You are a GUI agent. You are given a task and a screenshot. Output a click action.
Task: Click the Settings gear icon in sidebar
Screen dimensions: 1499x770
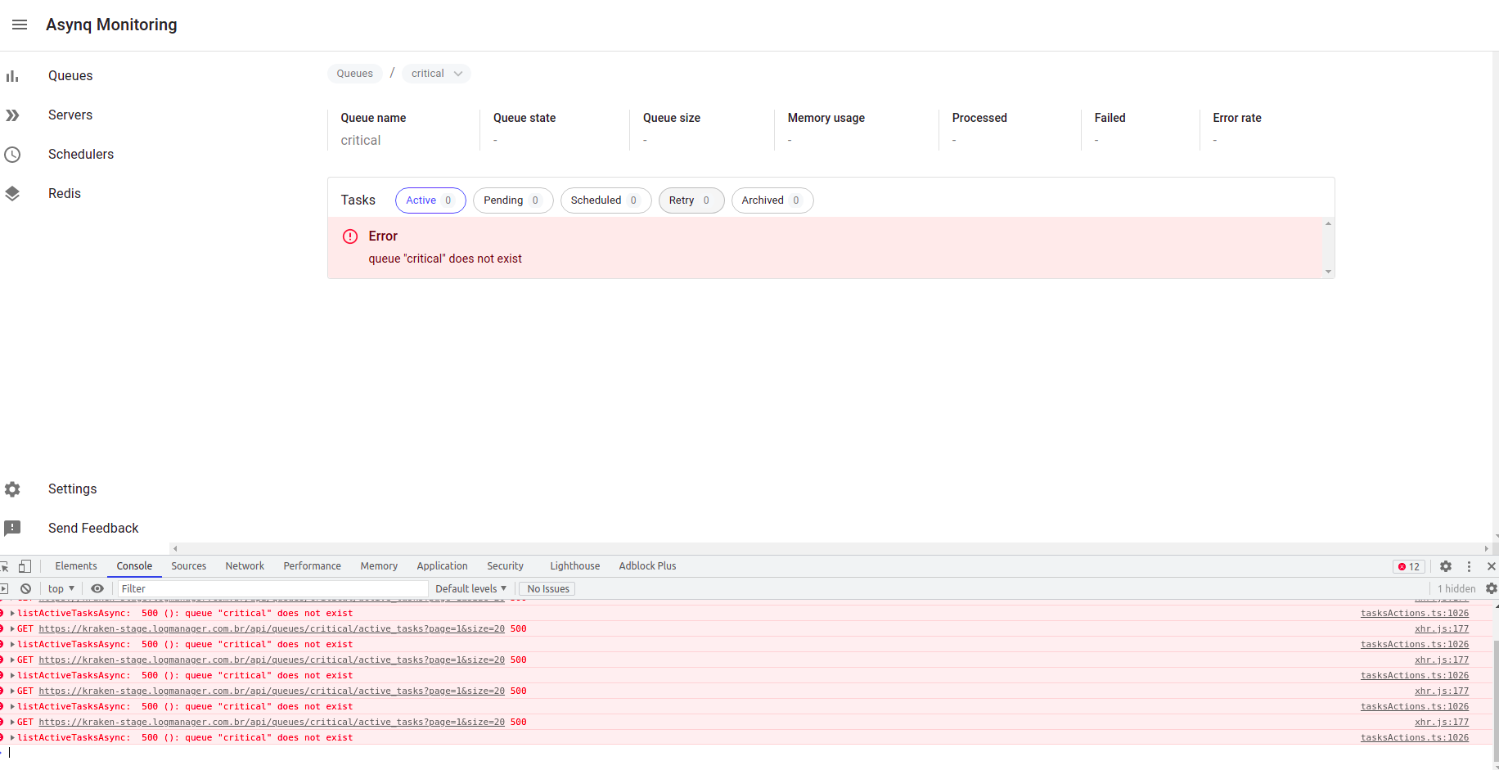12,489
